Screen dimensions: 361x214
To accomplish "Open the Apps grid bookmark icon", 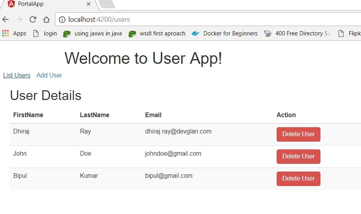I will (x=5, y=33).
